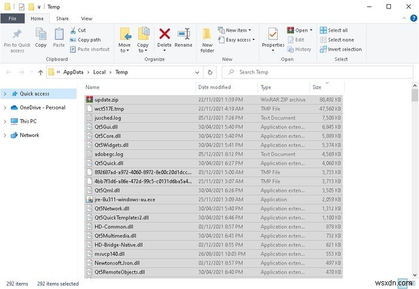The width and height of the screenshot is (419, 289).
Task: Select the file msvcp140.dll
Action: [x=214, y=254]
